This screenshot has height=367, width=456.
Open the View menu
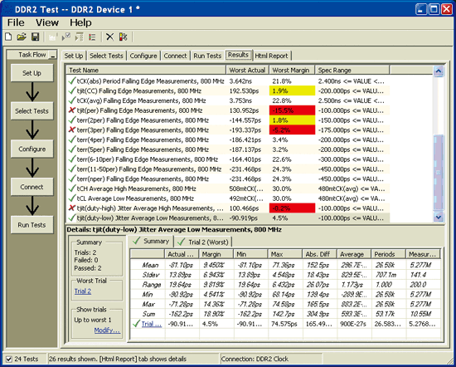(47, 22)
